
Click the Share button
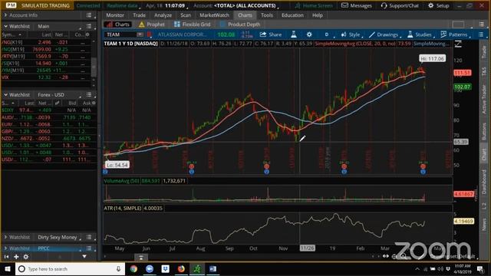[x=271, y=34]
